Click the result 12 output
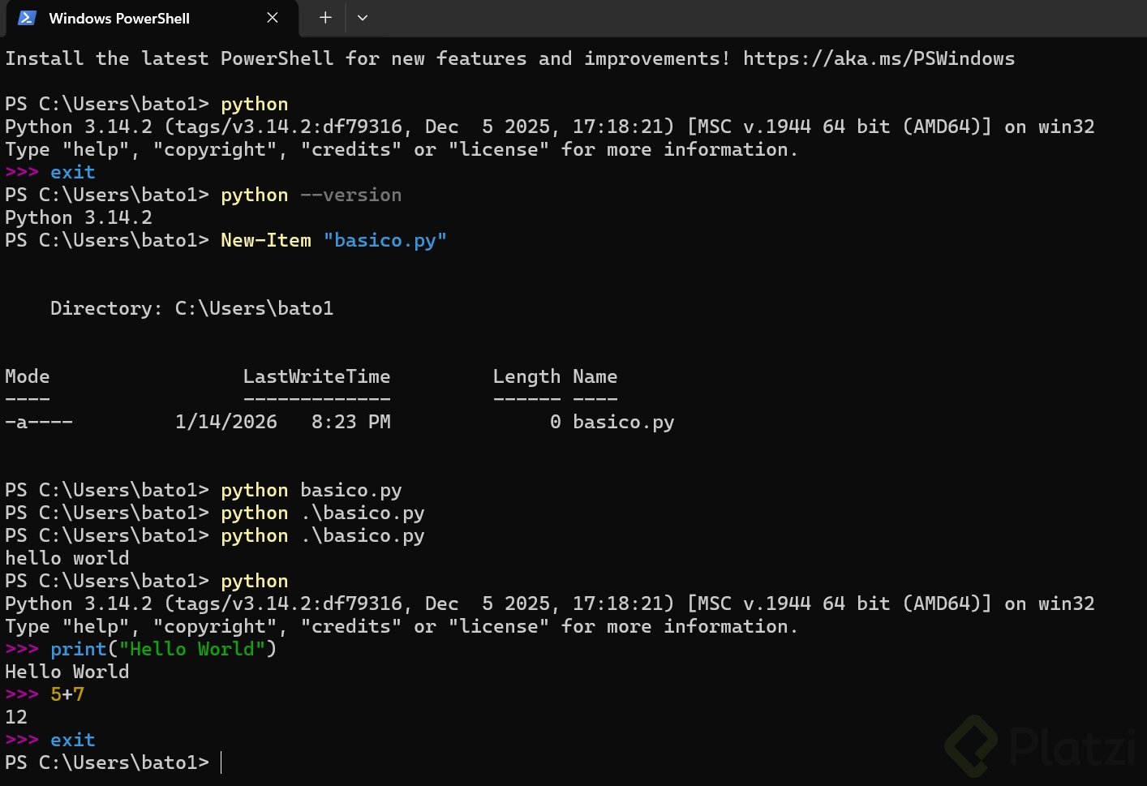The image size is (1147, 786). pyautogui.click(x=16, y=718)
